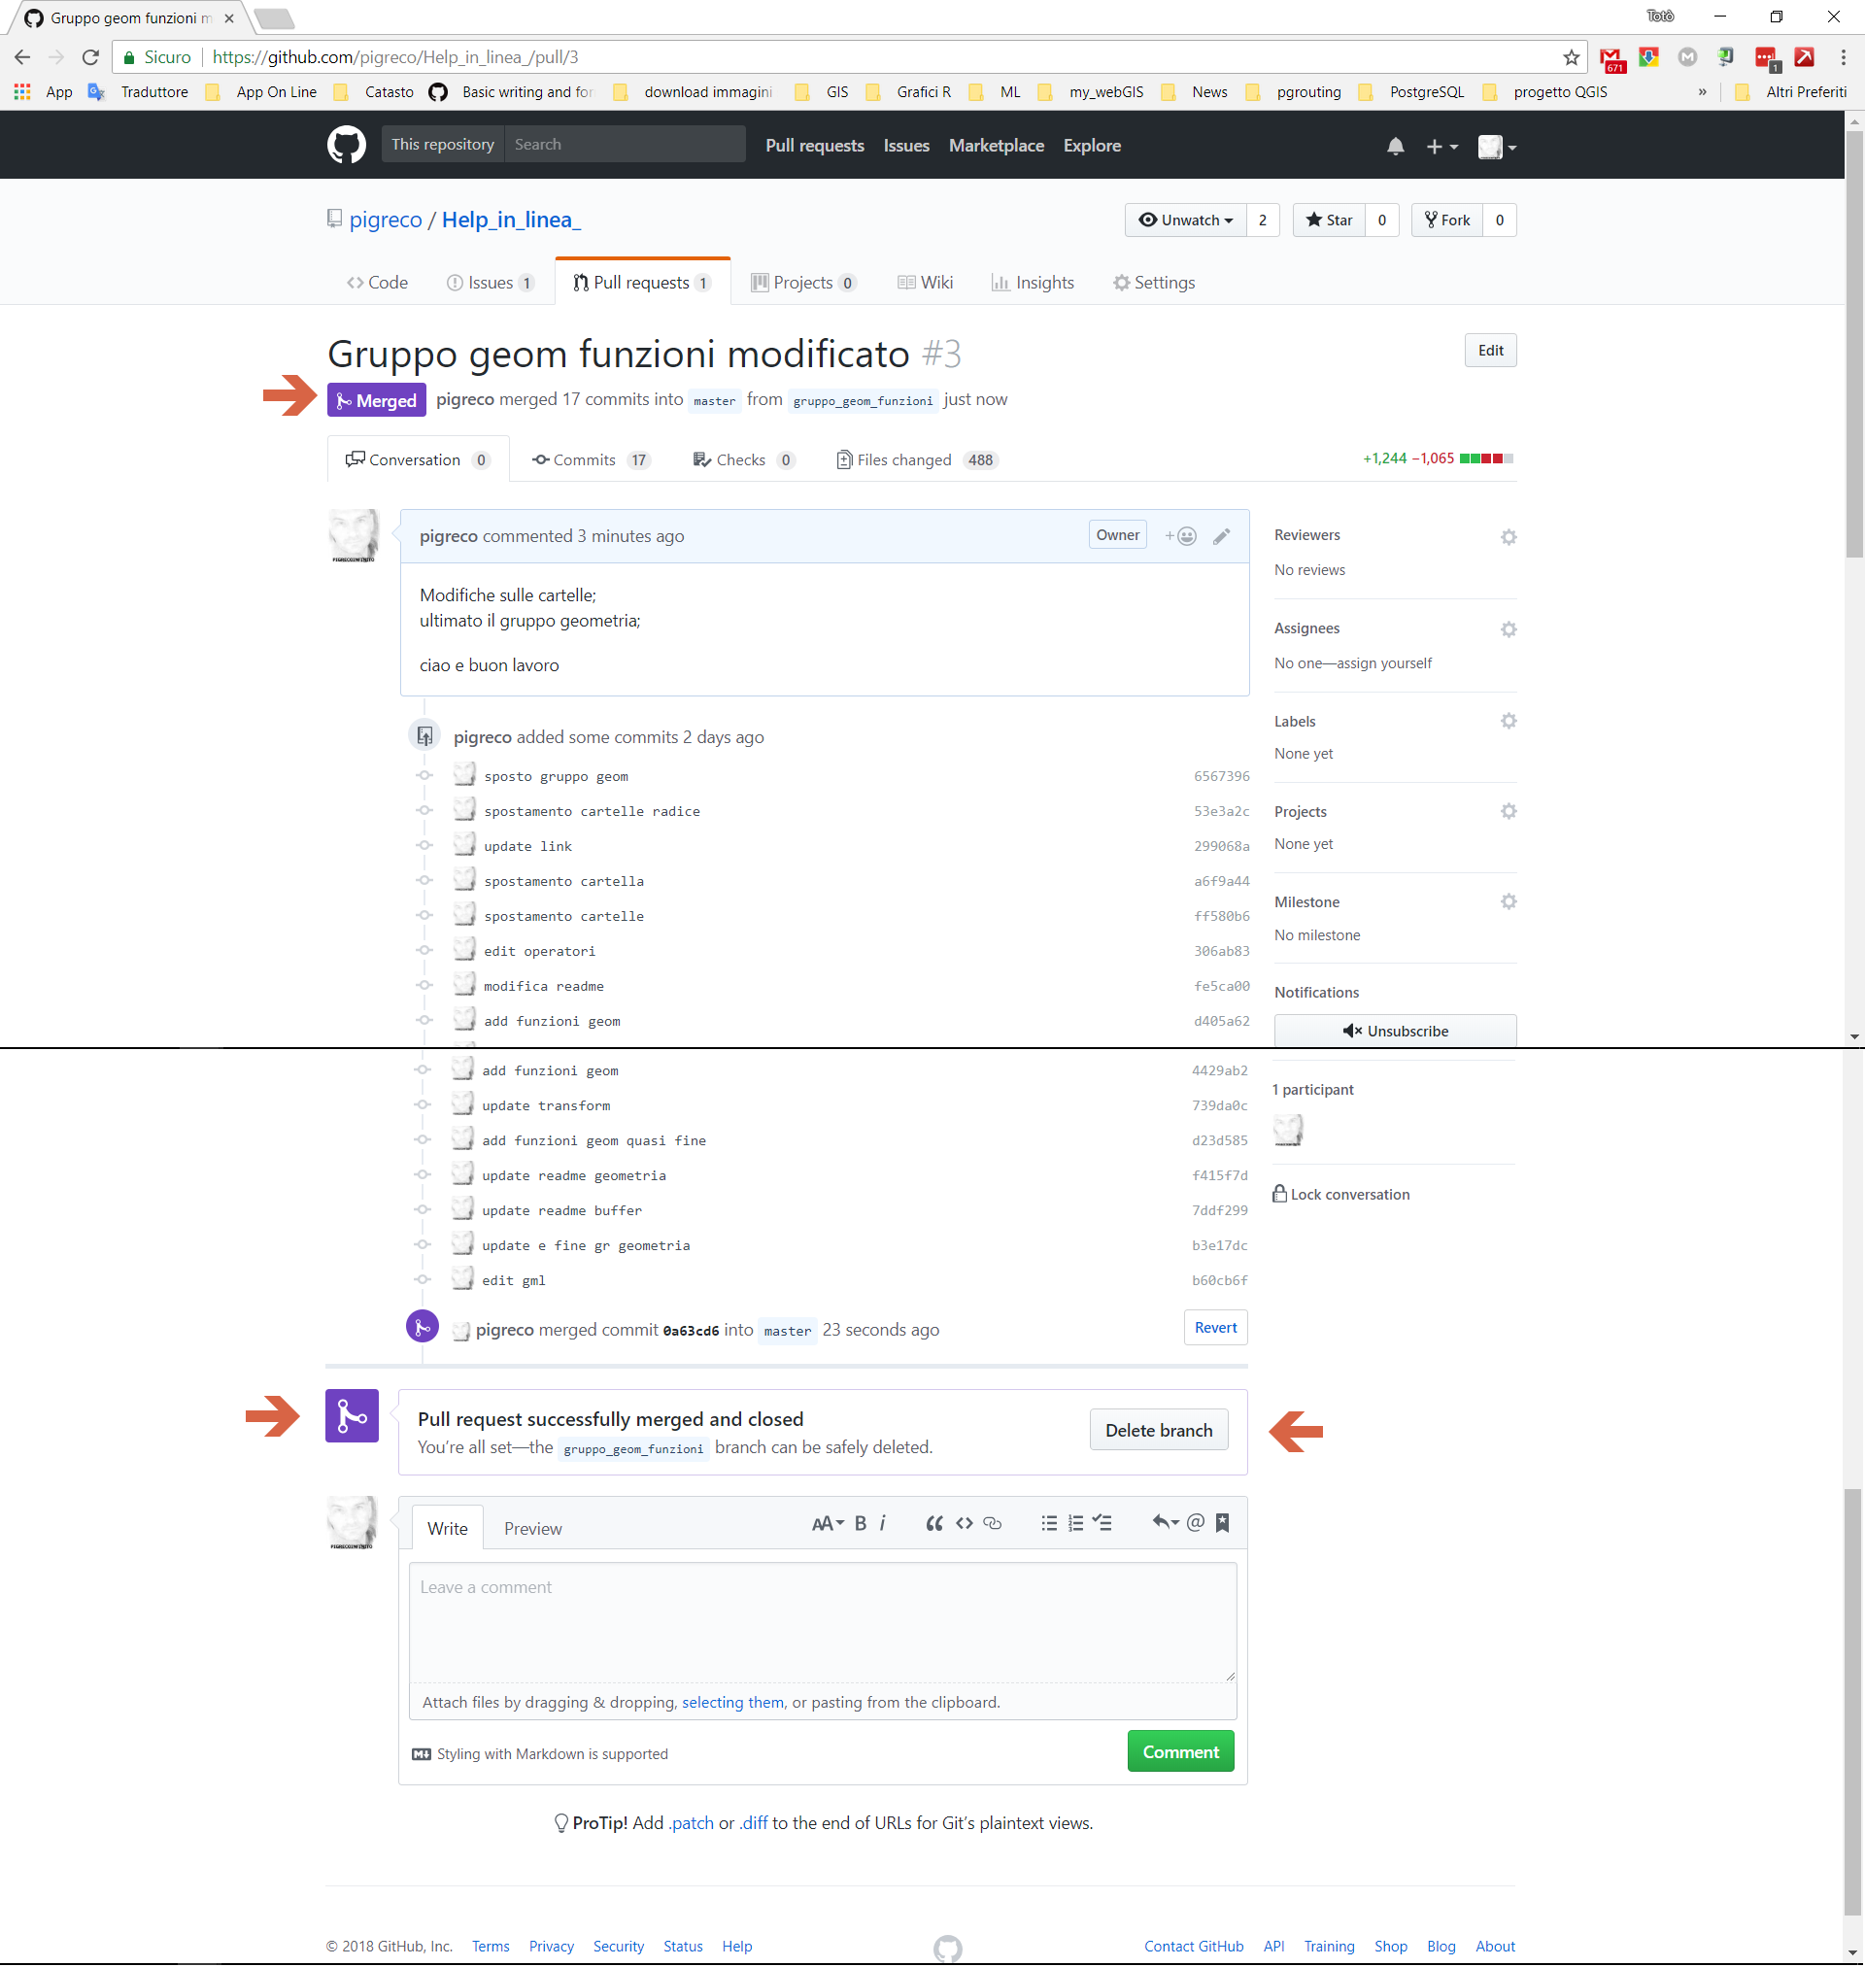Switch to the Files changed tab

pos(902,459)
